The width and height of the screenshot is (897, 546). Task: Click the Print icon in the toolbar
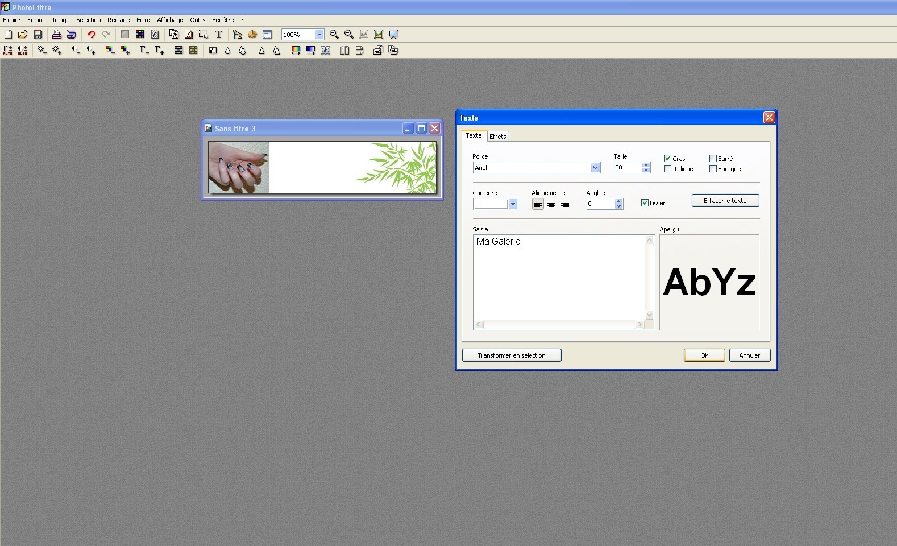[x=56, y=35]
